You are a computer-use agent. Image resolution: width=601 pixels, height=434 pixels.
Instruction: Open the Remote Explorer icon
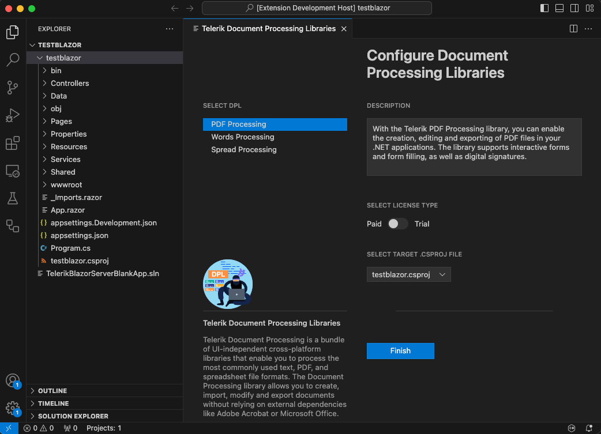(13, 171)
